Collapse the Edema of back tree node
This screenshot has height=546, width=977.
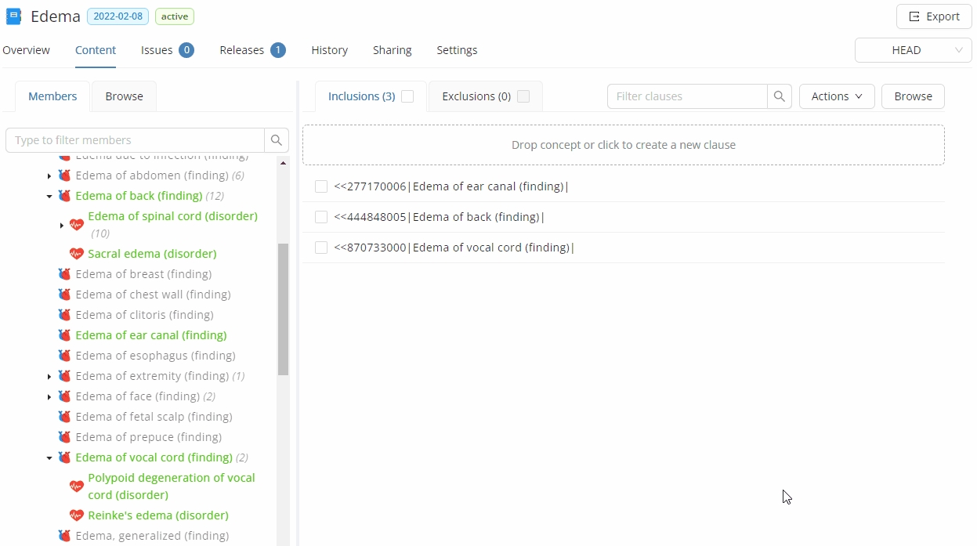click(x=49, y=197)
